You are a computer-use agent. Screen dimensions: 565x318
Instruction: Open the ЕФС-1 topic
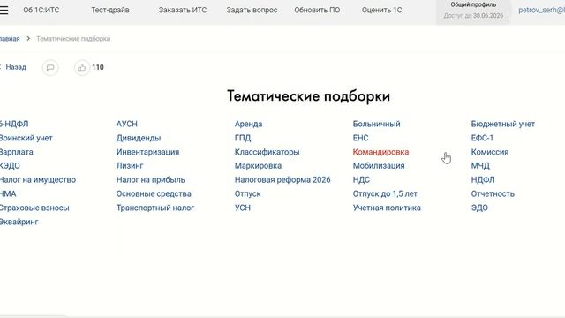[x=482, y=138]
